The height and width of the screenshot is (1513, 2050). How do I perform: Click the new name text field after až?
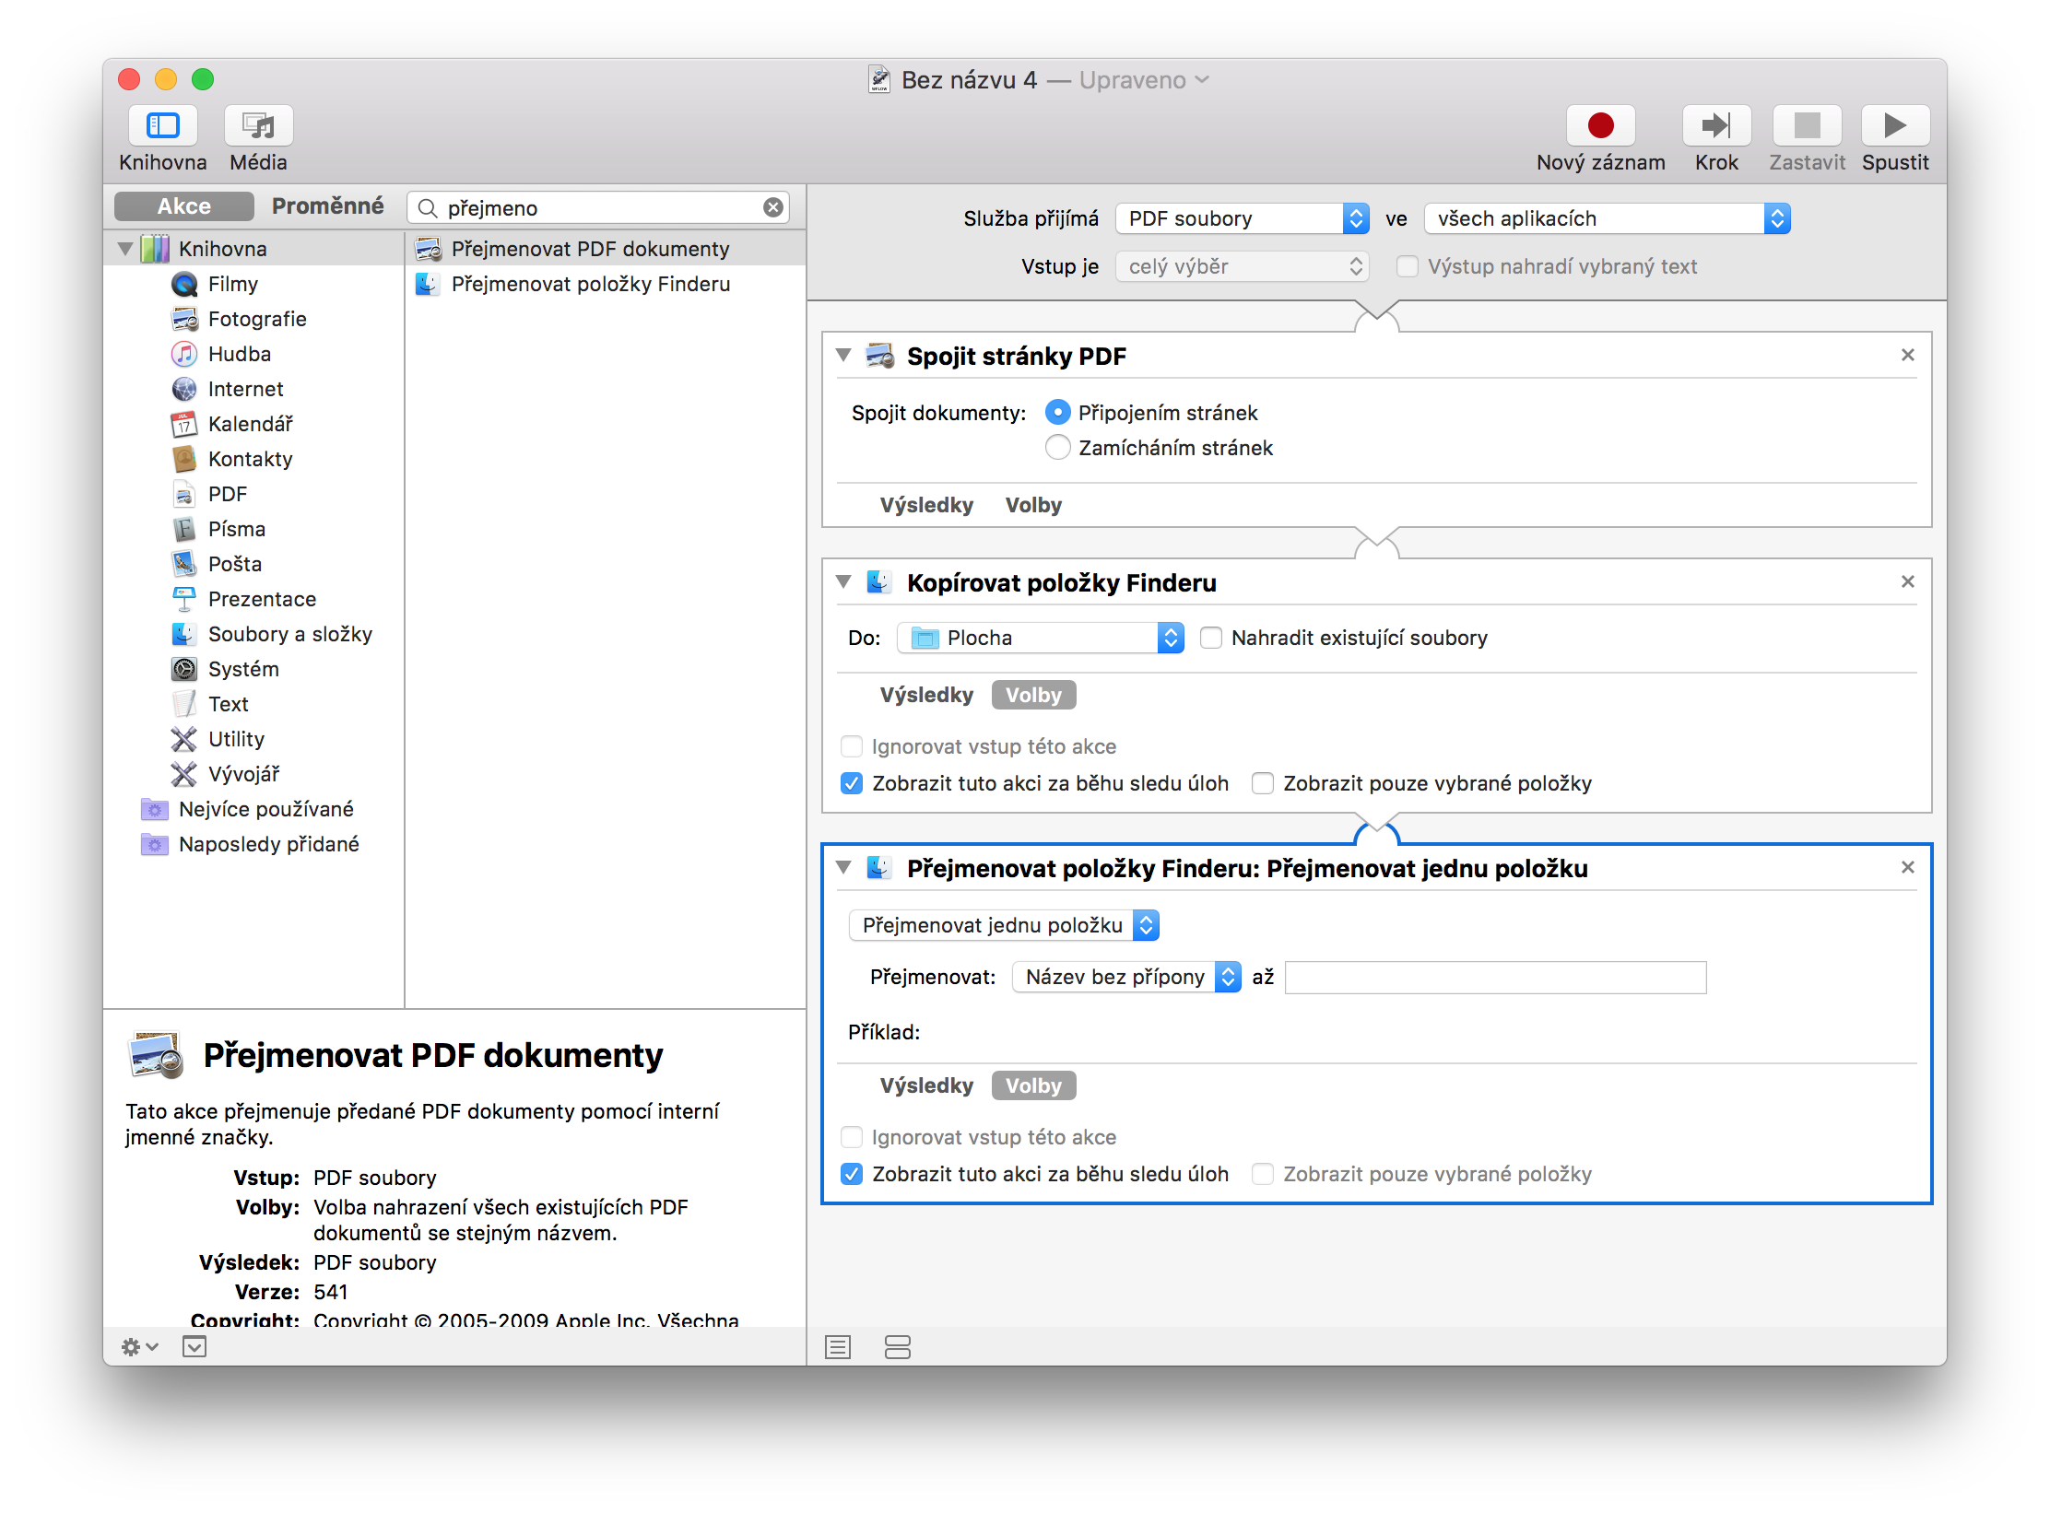point(1495,977)
